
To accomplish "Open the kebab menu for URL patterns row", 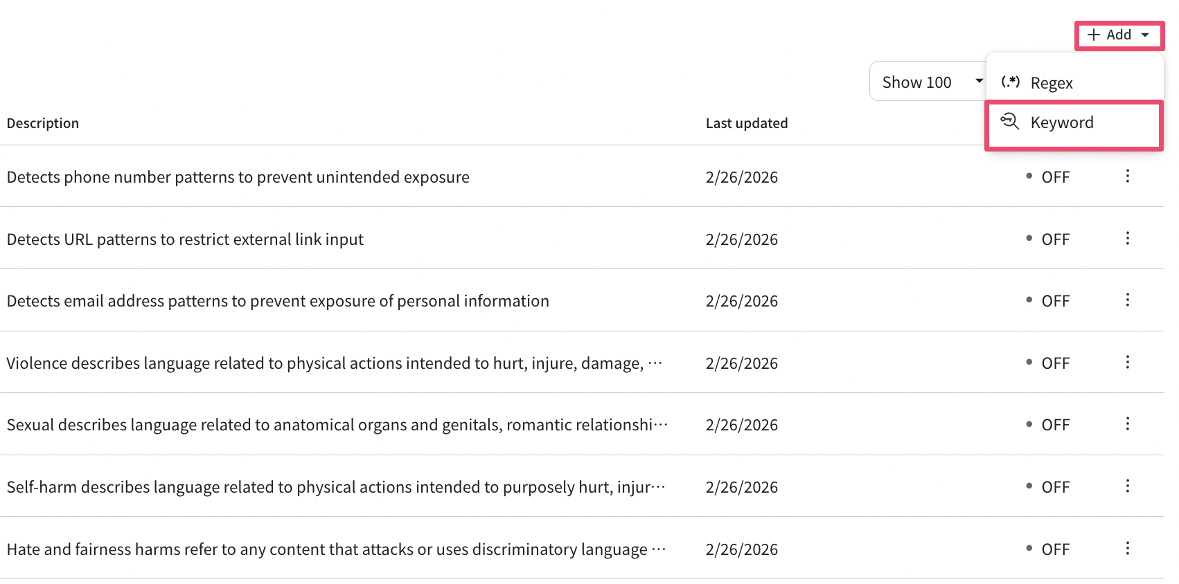I will [1127, 239].
